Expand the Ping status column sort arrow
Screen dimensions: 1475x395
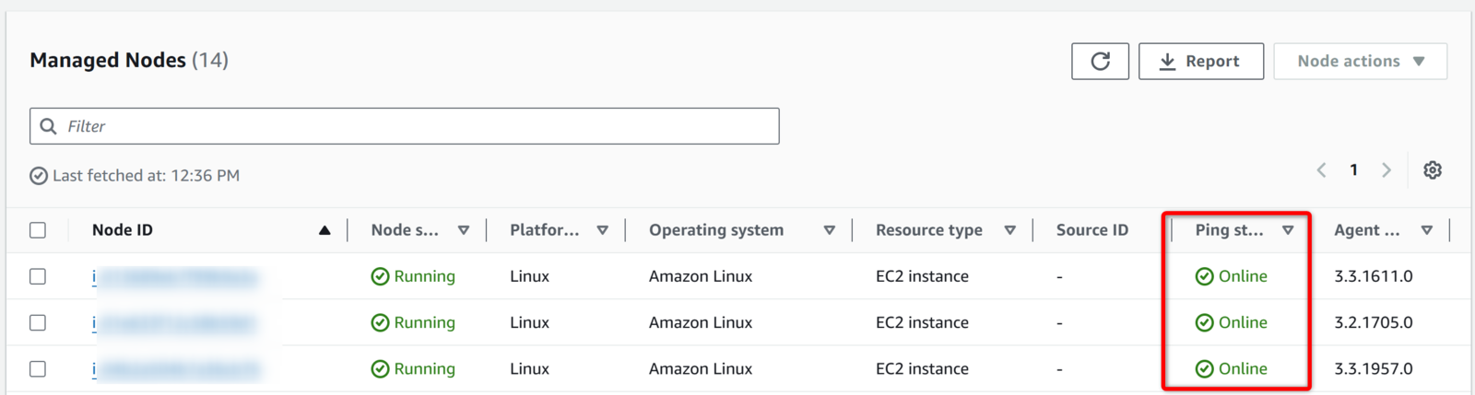1288,230
